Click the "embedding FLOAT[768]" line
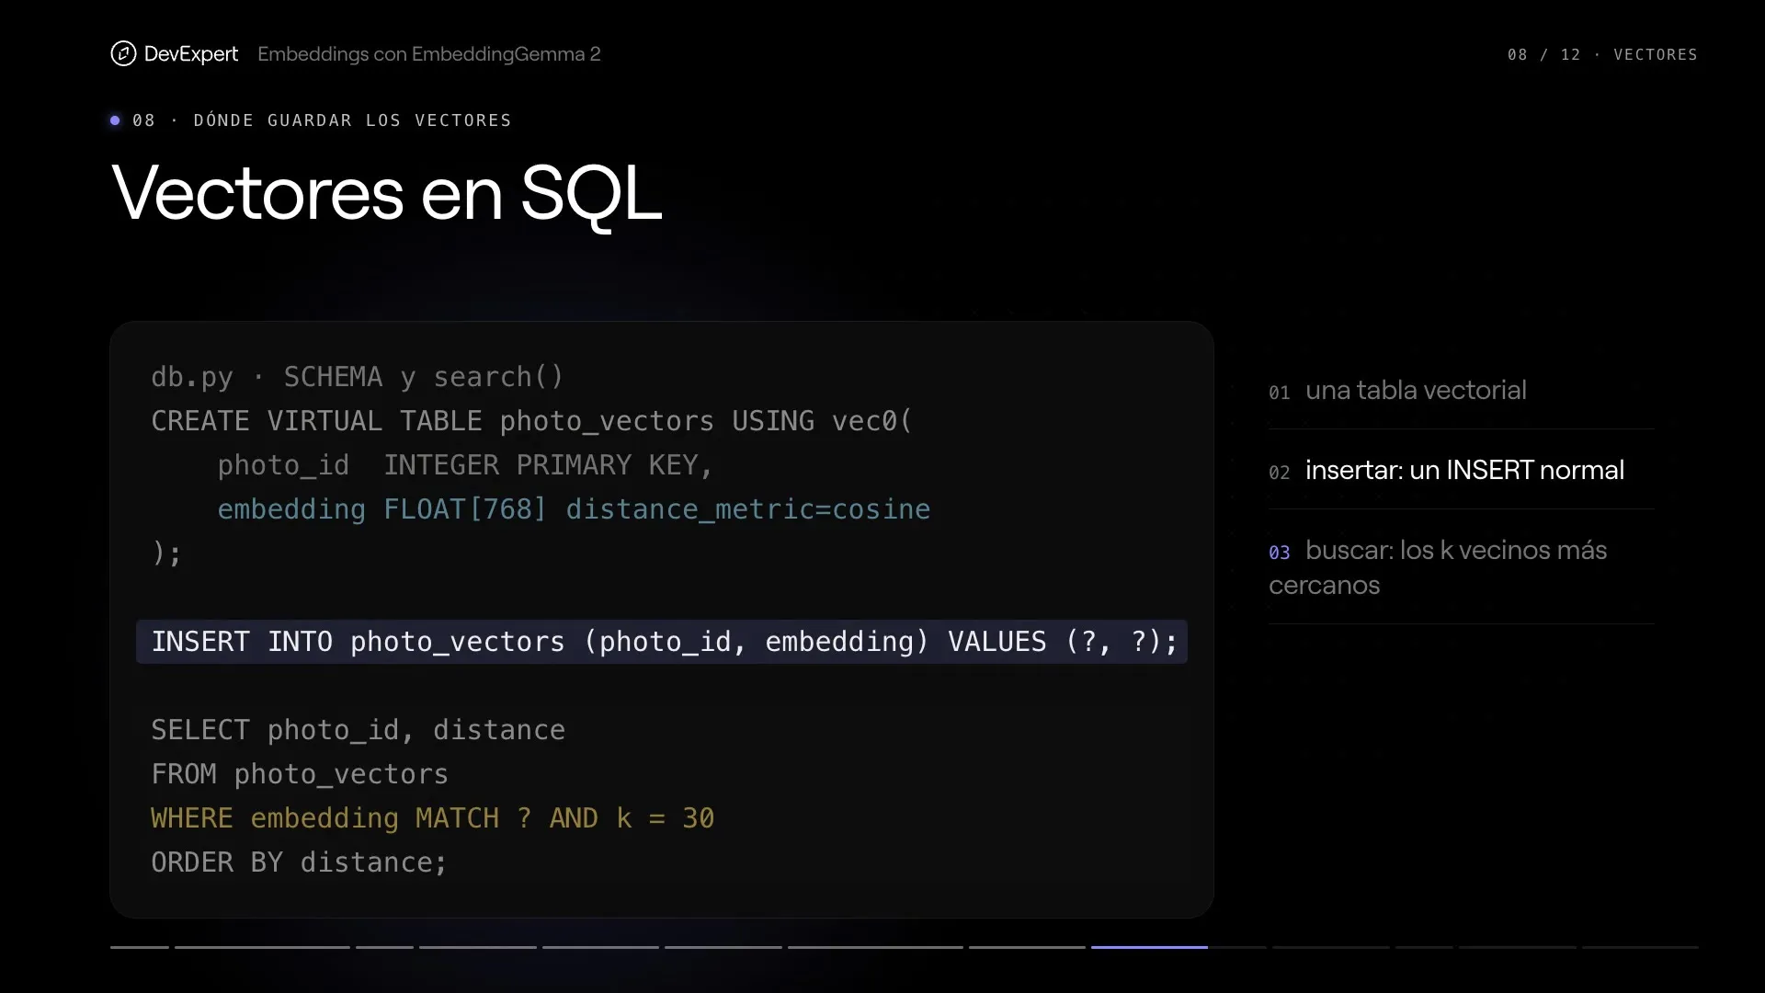 pyautogui.click(x=574, y=509)
